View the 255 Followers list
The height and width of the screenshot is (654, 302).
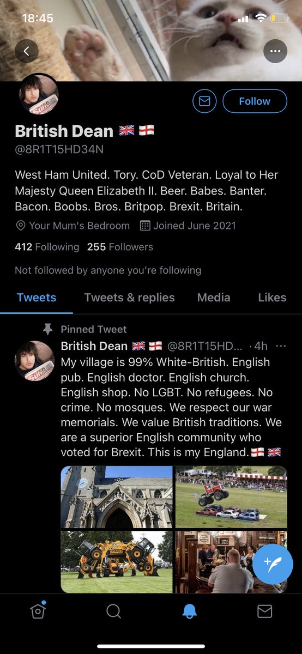pyautogui.click(x=120, y=247)
